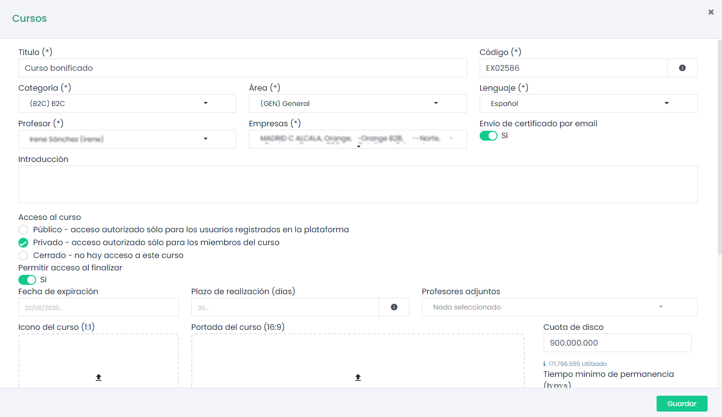Image resolution: width=722 pixels, height=417 pixels.
Task: Expand Profesores adjuntos dropdown
Action: pos(559,307)
